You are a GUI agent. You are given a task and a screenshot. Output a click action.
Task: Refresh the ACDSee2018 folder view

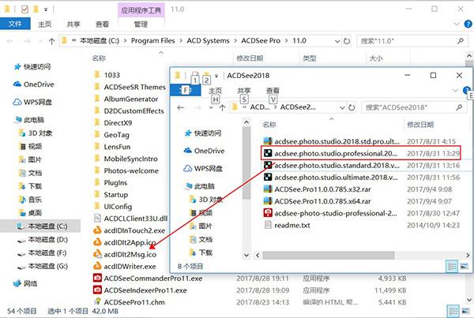[352, 107]
